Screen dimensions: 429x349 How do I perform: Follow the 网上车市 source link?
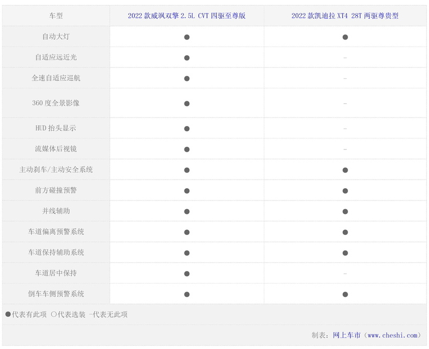(x=346, y=335)
